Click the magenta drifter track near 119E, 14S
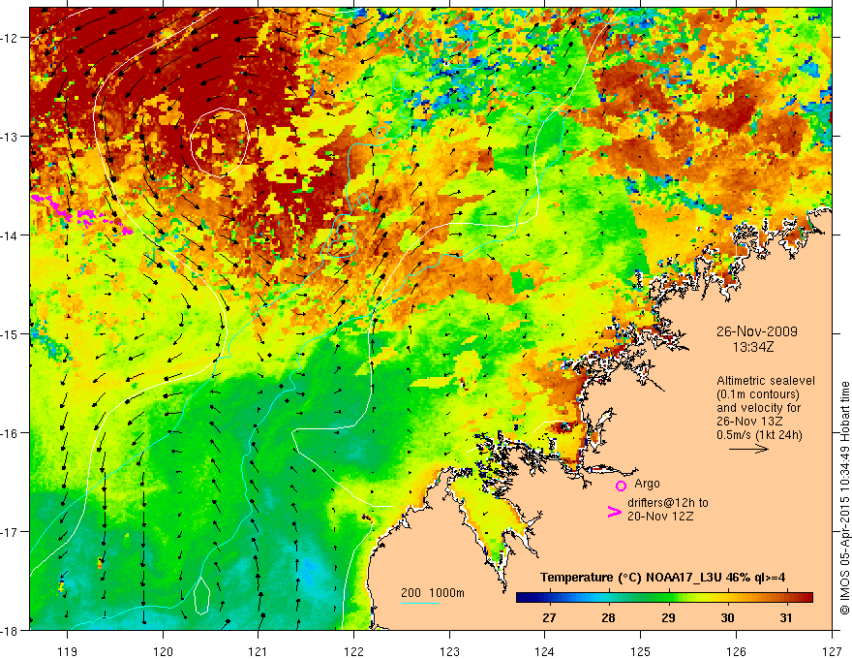 [81, 215]
